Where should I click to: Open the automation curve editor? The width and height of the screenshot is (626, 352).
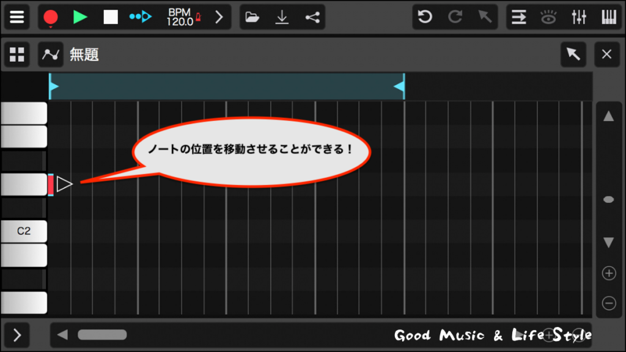(x=51, y=54)
